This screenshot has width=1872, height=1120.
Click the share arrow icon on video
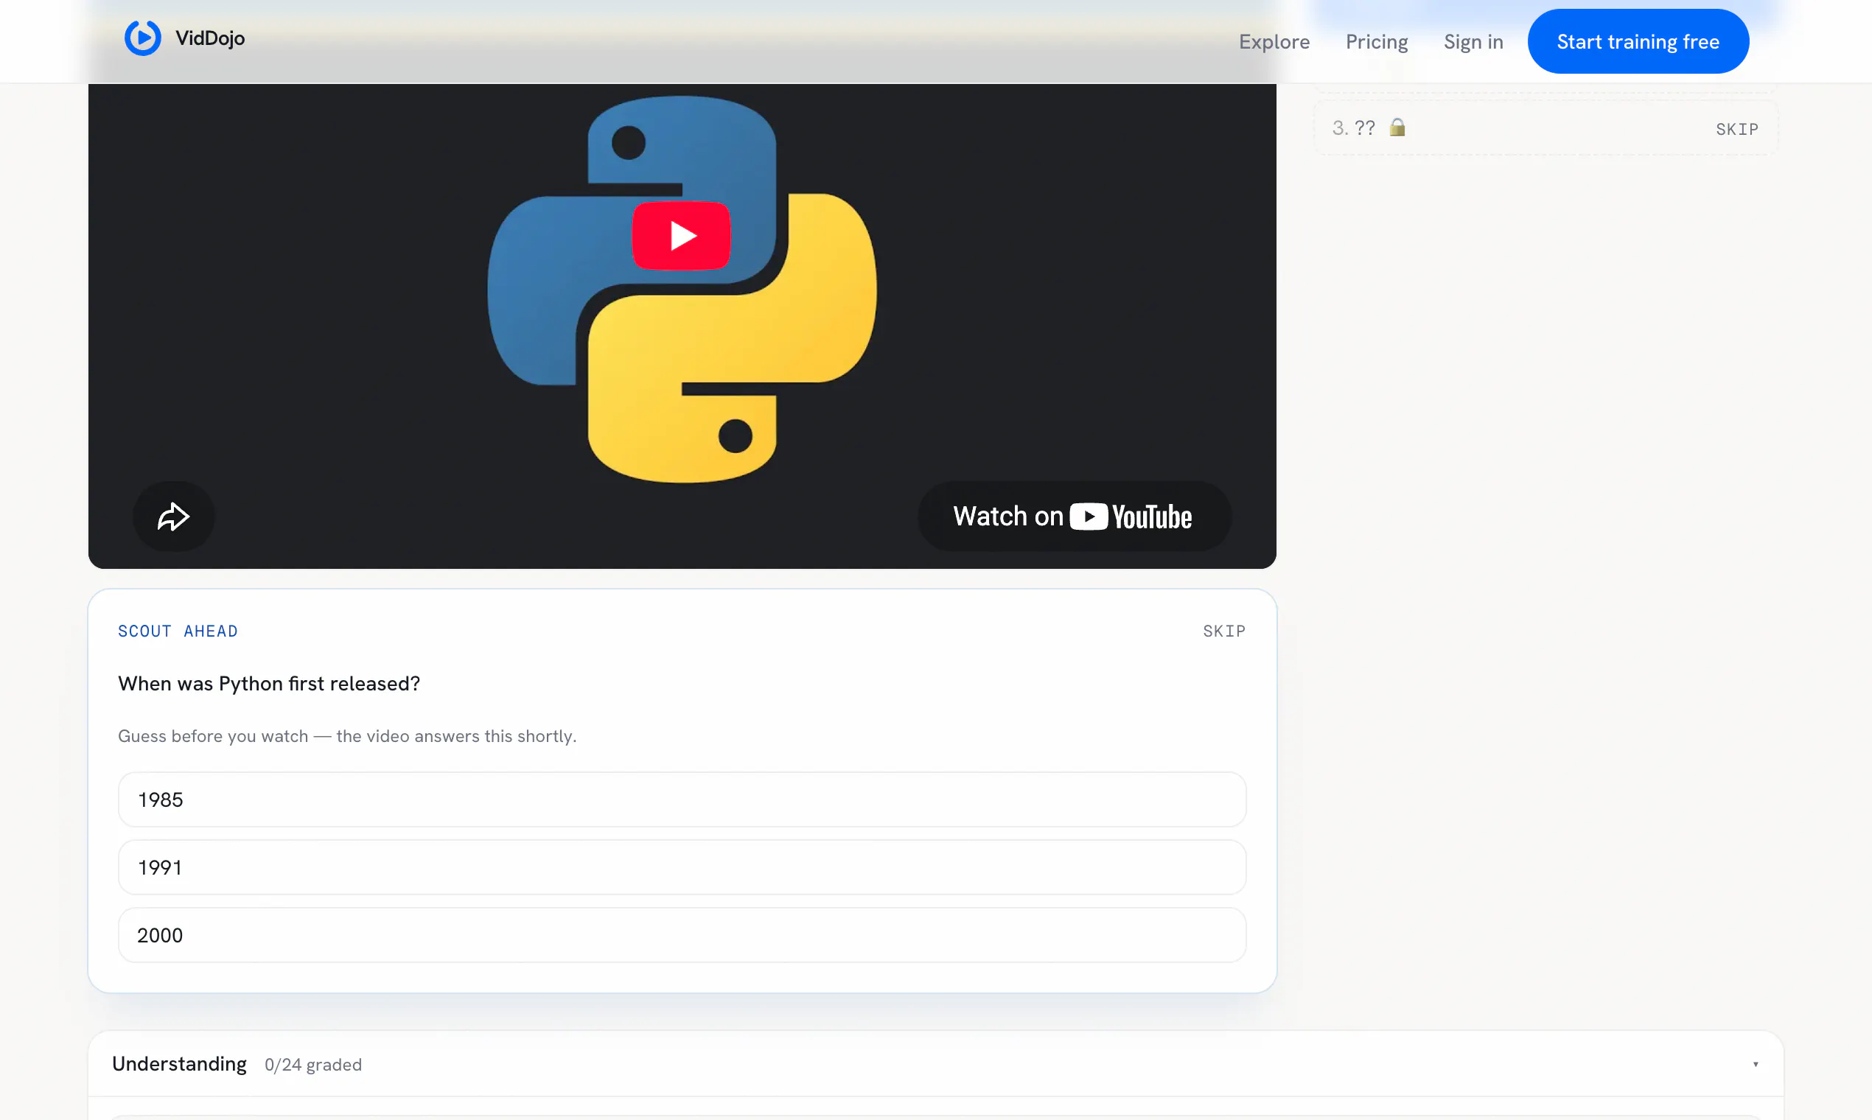tap(174, 517)
